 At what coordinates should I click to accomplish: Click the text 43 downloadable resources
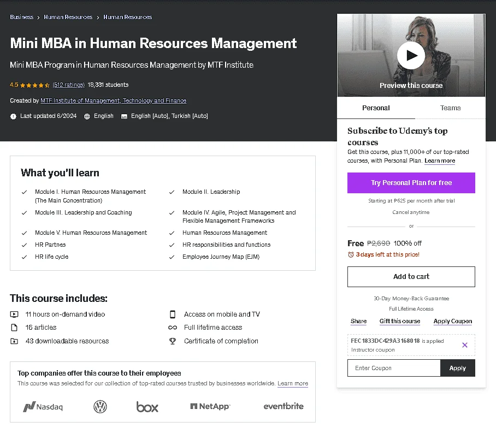[67, 341]
